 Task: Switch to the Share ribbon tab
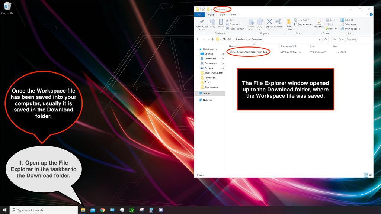(222, 15)
